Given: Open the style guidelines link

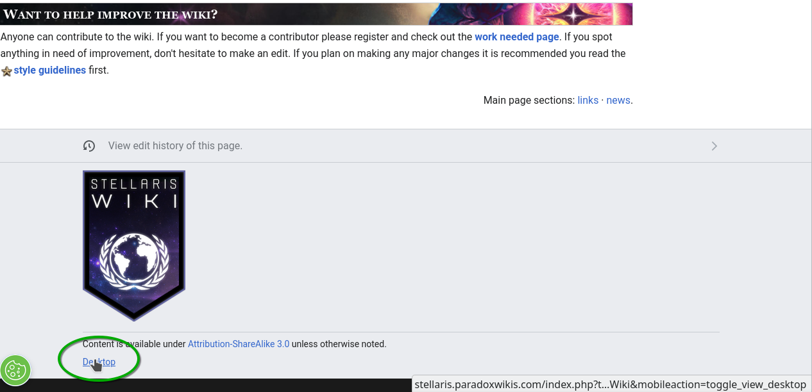Looking at the screenshot, I should 49,70.
